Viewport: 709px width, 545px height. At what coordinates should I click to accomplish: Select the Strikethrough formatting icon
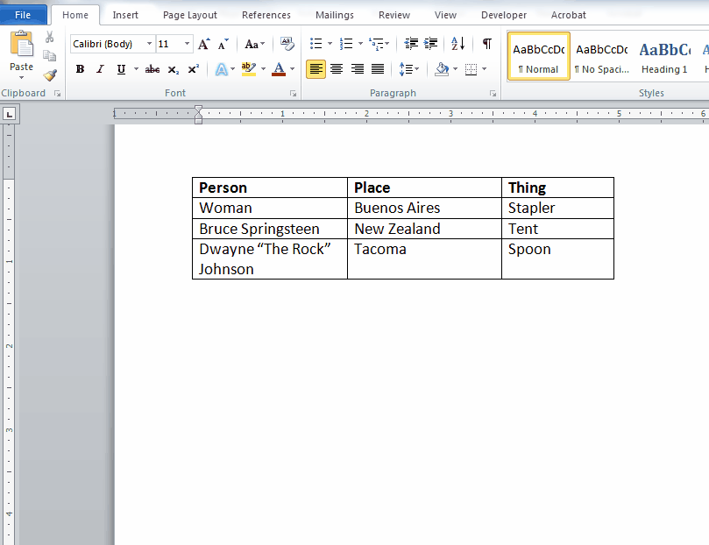pos(152,68)
